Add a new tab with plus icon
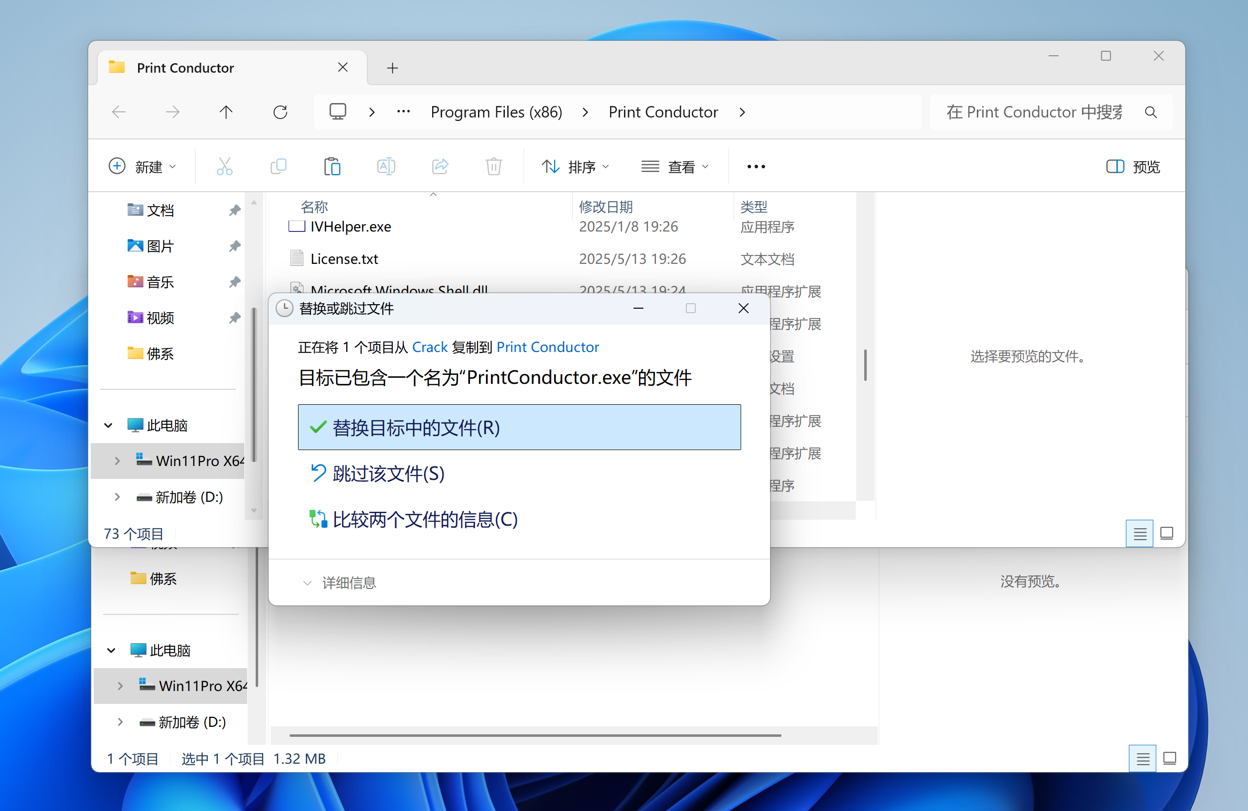The width and height of the screenshot is (1248, 811). tap(392, 68)
